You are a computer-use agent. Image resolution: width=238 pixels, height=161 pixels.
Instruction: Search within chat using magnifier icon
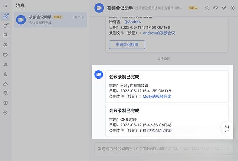coord(207,8)
